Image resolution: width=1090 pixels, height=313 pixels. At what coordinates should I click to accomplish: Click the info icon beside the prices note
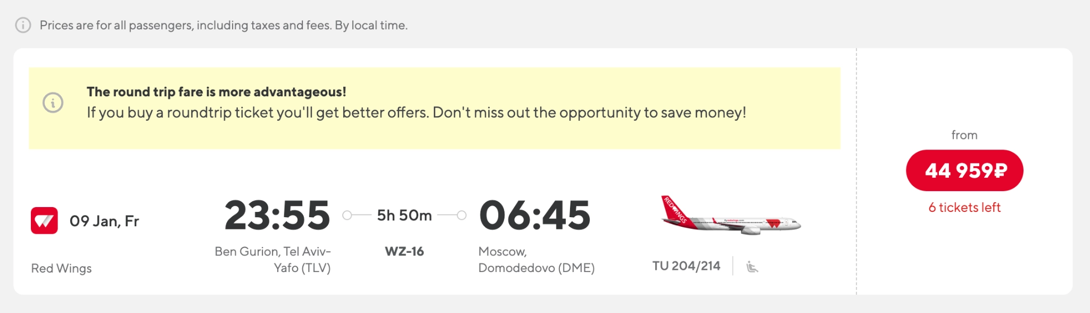(x=23, y=25)
